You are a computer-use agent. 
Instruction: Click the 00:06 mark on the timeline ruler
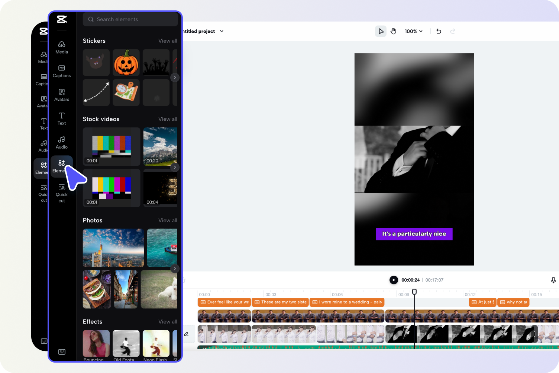[x=337, y=295]
